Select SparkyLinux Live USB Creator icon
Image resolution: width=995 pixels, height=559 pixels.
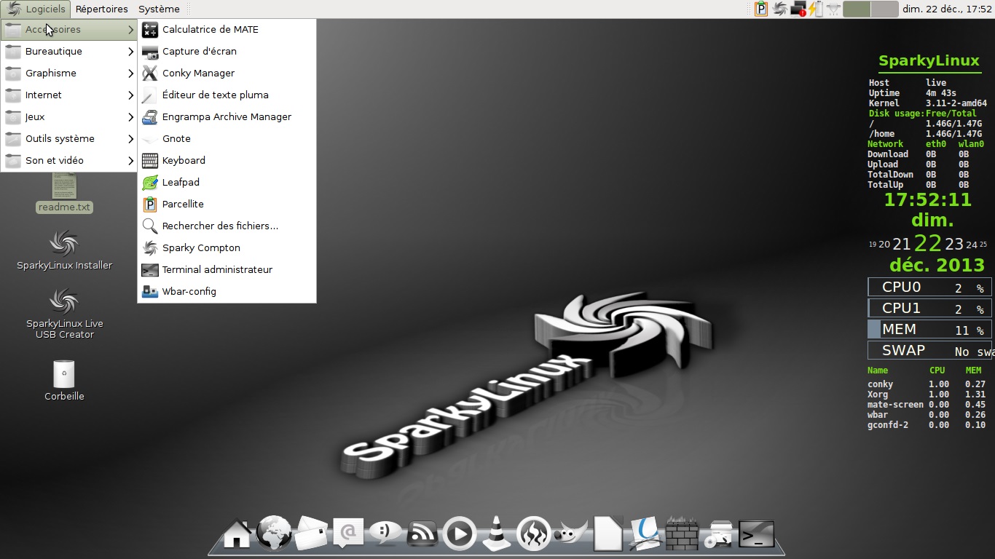(64, 313)
